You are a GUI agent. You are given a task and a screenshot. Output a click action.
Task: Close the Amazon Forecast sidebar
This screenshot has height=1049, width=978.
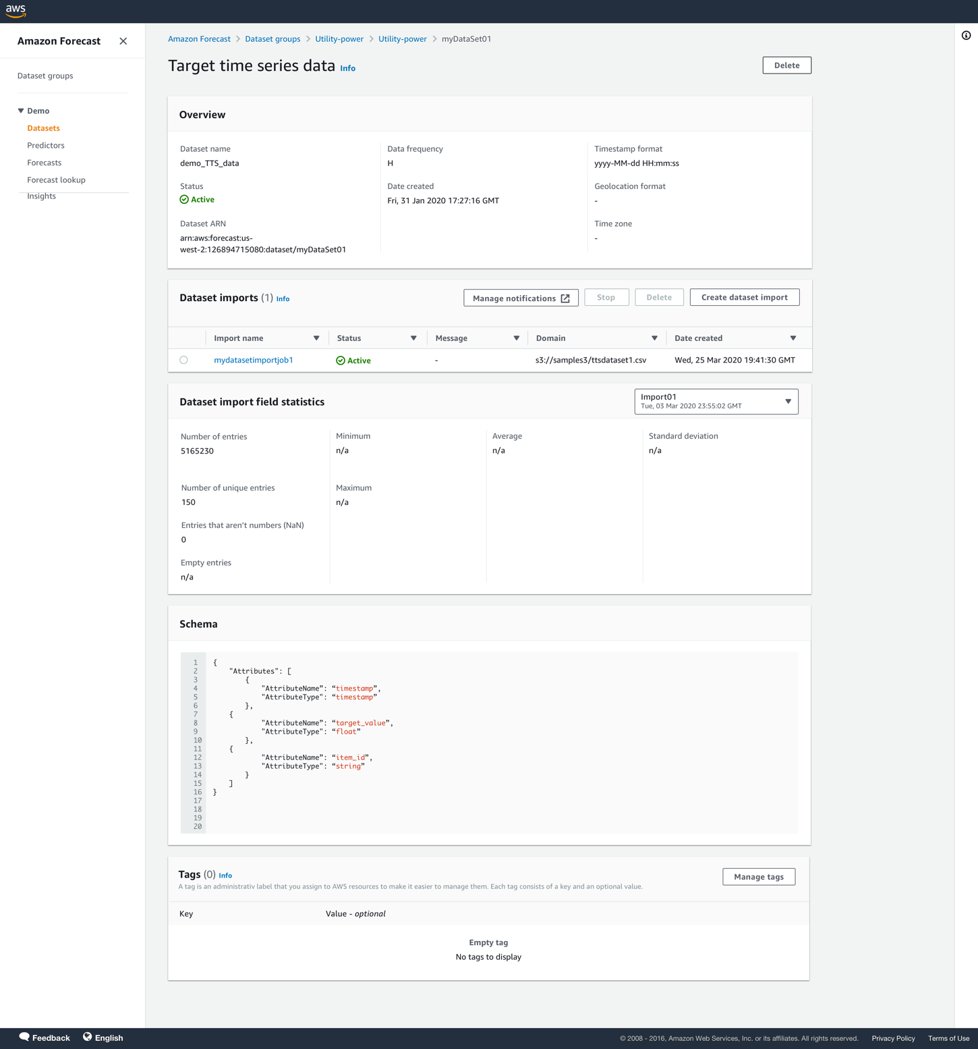point(123,41)
